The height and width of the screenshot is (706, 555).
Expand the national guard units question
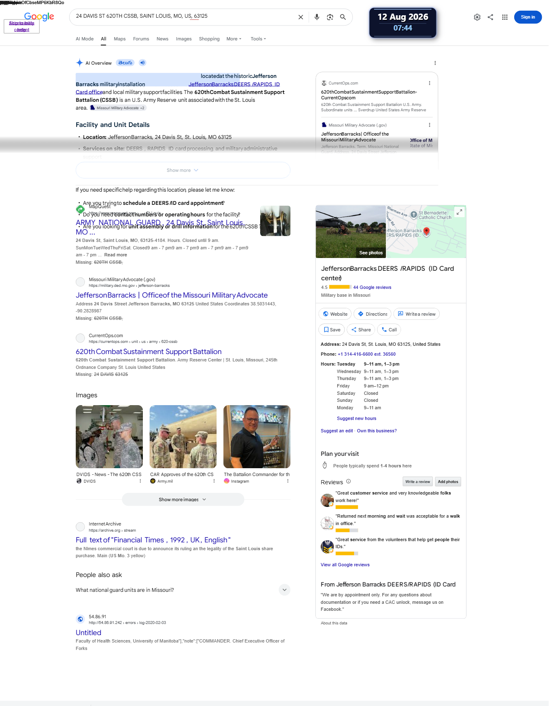click(x=183, y=590)
